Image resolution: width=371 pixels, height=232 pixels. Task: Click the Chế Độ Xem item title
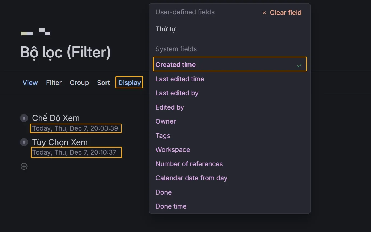[x=56, y=118]
